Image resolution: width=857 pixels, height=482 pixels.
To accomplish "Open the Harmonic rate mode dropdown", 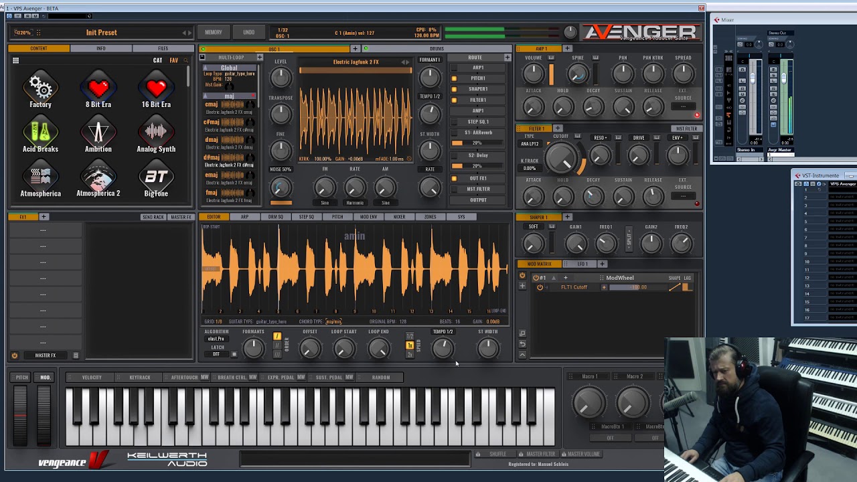I will tap(355, 203).
